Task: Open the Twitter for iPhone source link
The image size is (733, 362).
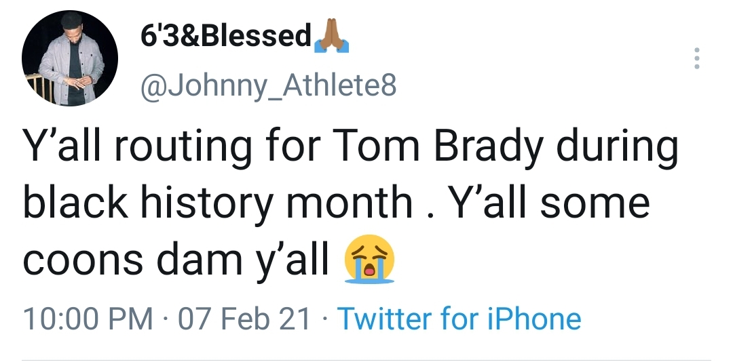Action: pos(459,319)
